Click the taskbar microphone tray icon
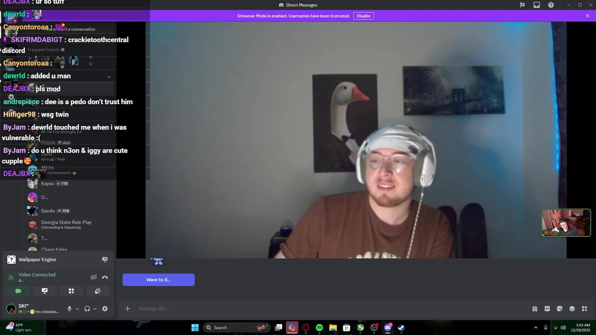 click(546, 328)
